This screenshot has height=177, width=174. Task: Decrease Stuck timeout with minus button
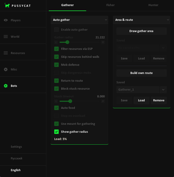point(56,101)
